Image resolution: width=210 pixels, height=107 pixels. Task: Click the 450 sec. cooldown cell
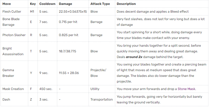coord(46,89)
